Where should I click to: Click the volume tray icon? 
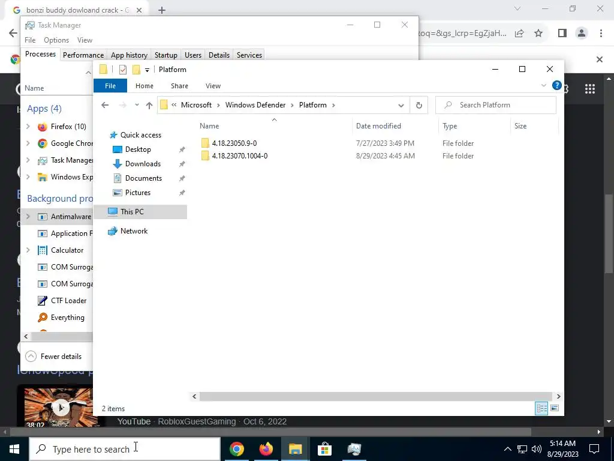pyautogui.click(x=537, y=449)
